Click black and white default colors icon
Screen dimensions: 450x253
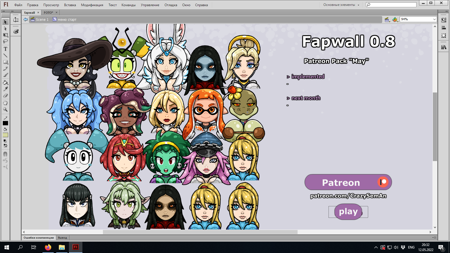pyautogui.click(x=5, y=141)
